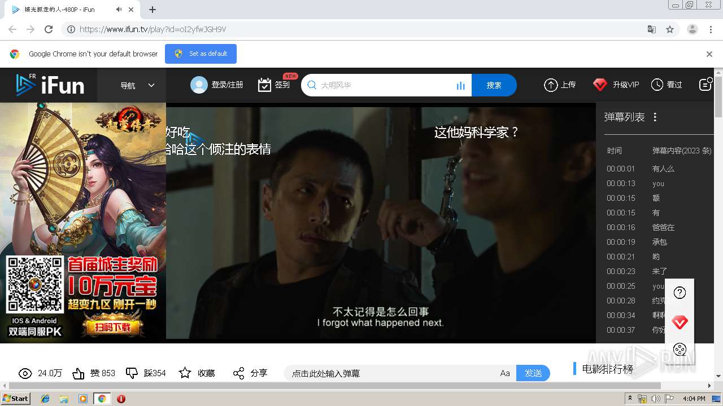Click the eye views icon 24.0万
This screenshot has height=406, width=723.
pyautogui.click(x=25, y=373)
